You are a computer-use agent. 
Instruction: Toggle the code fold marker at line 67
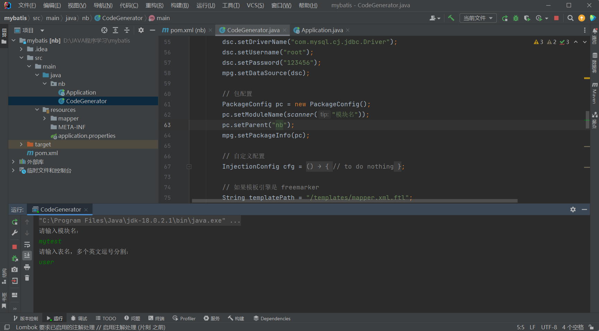[x=189, y=167]
